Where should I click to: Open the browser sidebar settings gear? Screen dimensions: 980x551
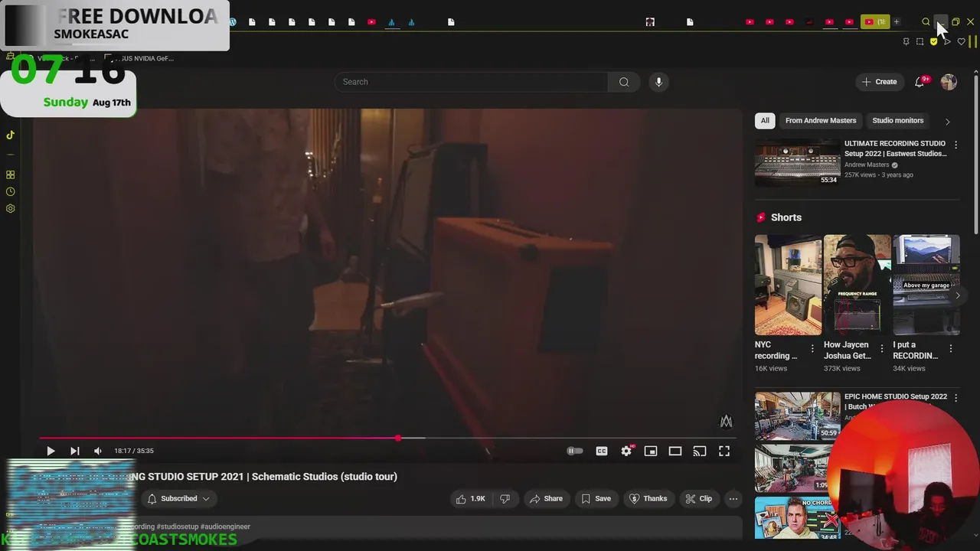[x=10, y=209]
